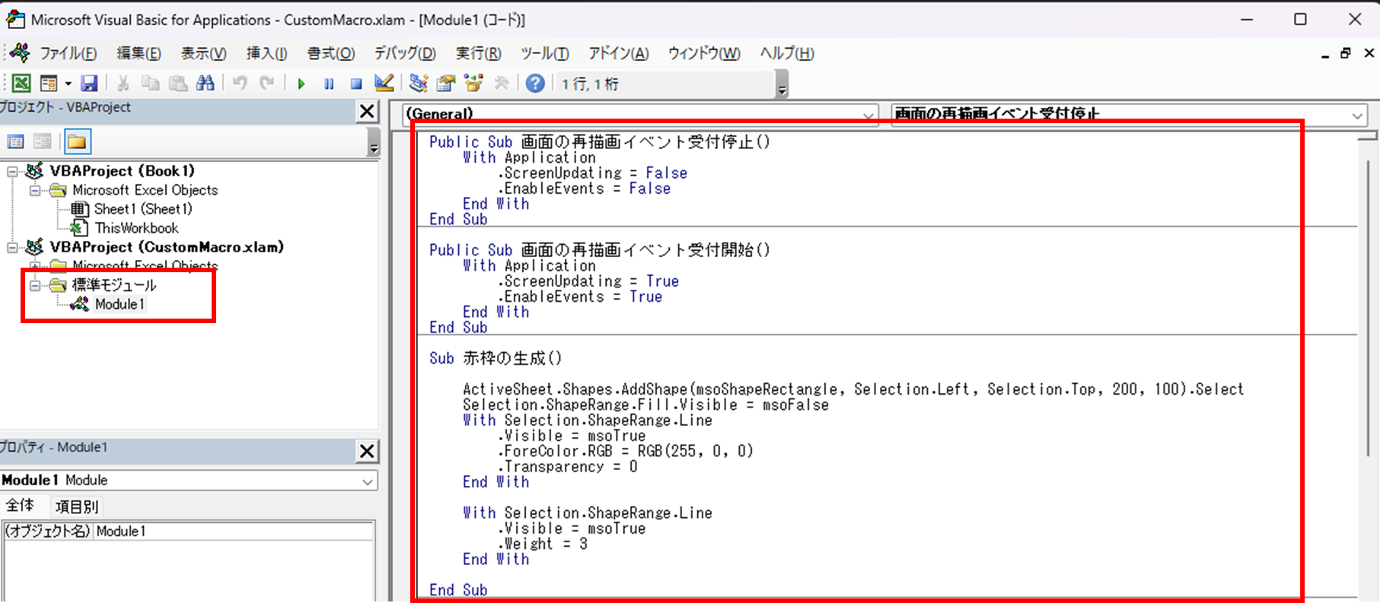The height and width of the screenshot is (603, 1380).
Task: Open the ウィンドウ(W) menu
Action: pos(704,53)
